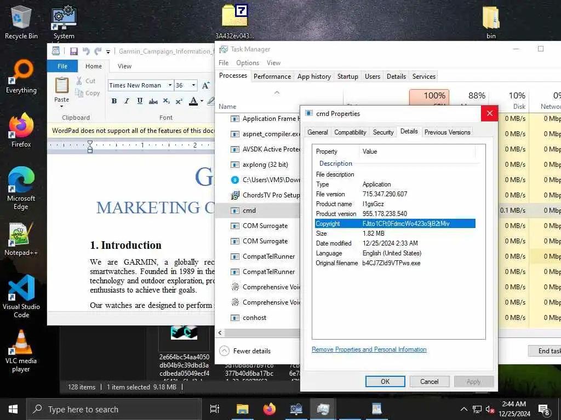This screenshot has width=561, height=420.
Task: Apply Subscript formatting in WordPad
Action: coord(167,101)
